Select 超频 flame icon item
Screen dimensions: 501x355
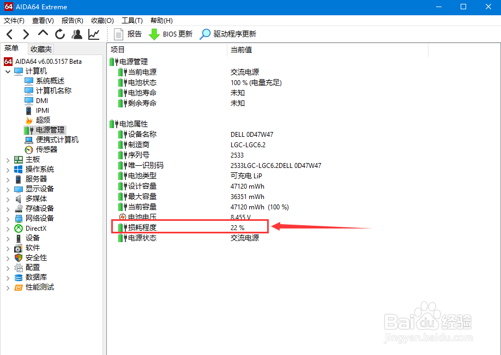[x=38, y=120]
